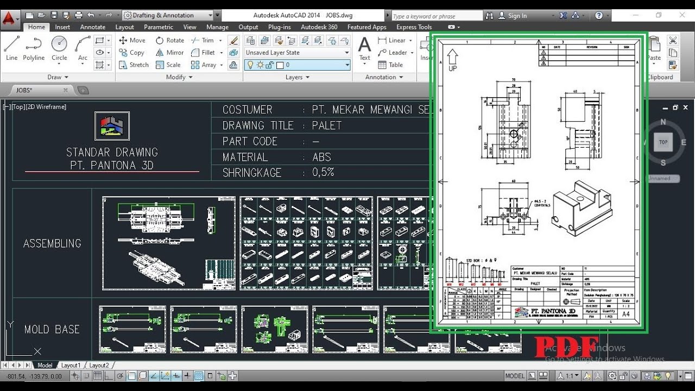This screenshot has width=695, height=391.
Task: Open the Express Tools ribbon tab
Action: [414, 27]
